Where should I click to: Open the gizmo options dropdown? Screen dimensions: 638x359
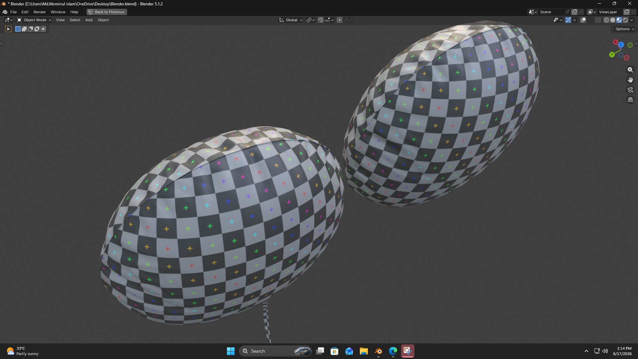coord(575,20)
